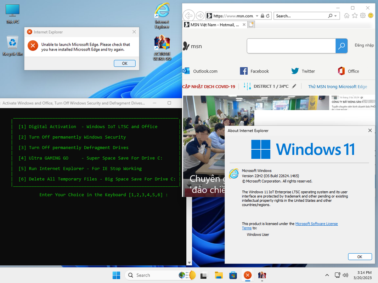
Task: Click the Windows 11 logo in About dialog
Action: 303,149
